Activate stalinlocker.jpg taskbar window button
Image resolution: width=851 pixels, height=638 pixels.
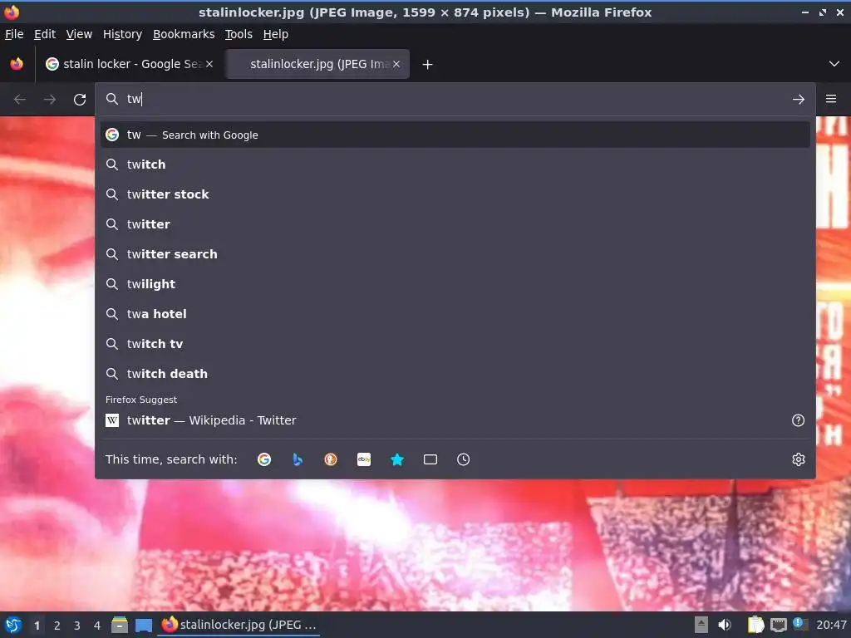coord(239,625)
